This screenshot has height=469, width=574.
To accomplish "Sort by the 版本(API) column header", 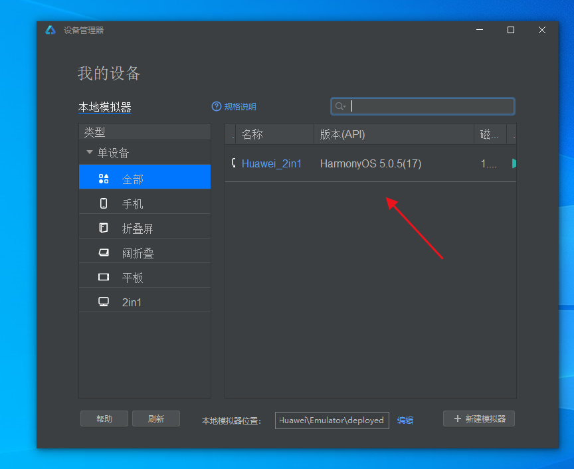I will [x=342, y=134].
